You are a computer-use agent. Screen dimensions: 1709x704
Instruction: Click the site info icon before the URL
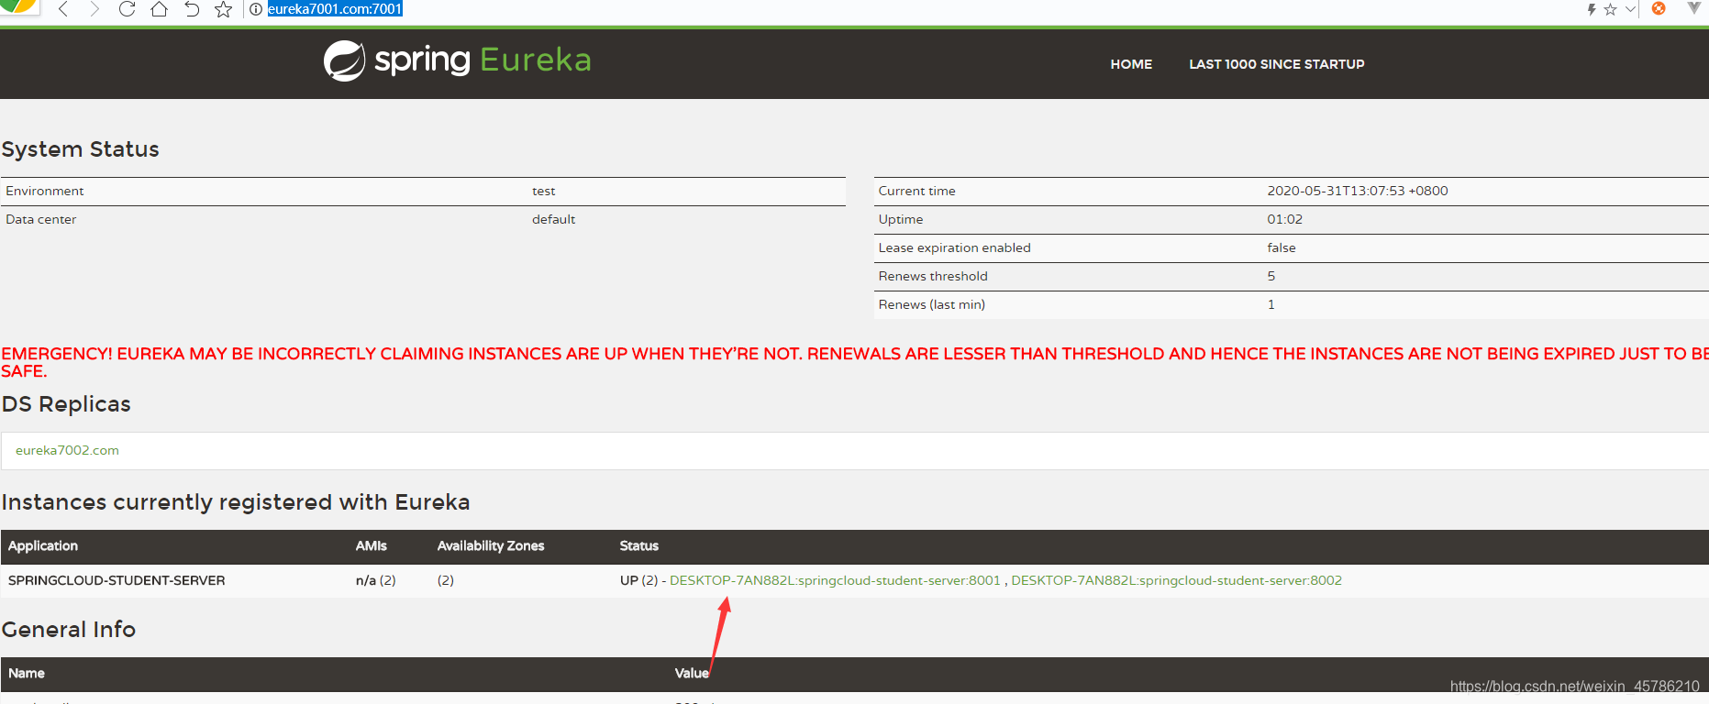click(256, 9)
